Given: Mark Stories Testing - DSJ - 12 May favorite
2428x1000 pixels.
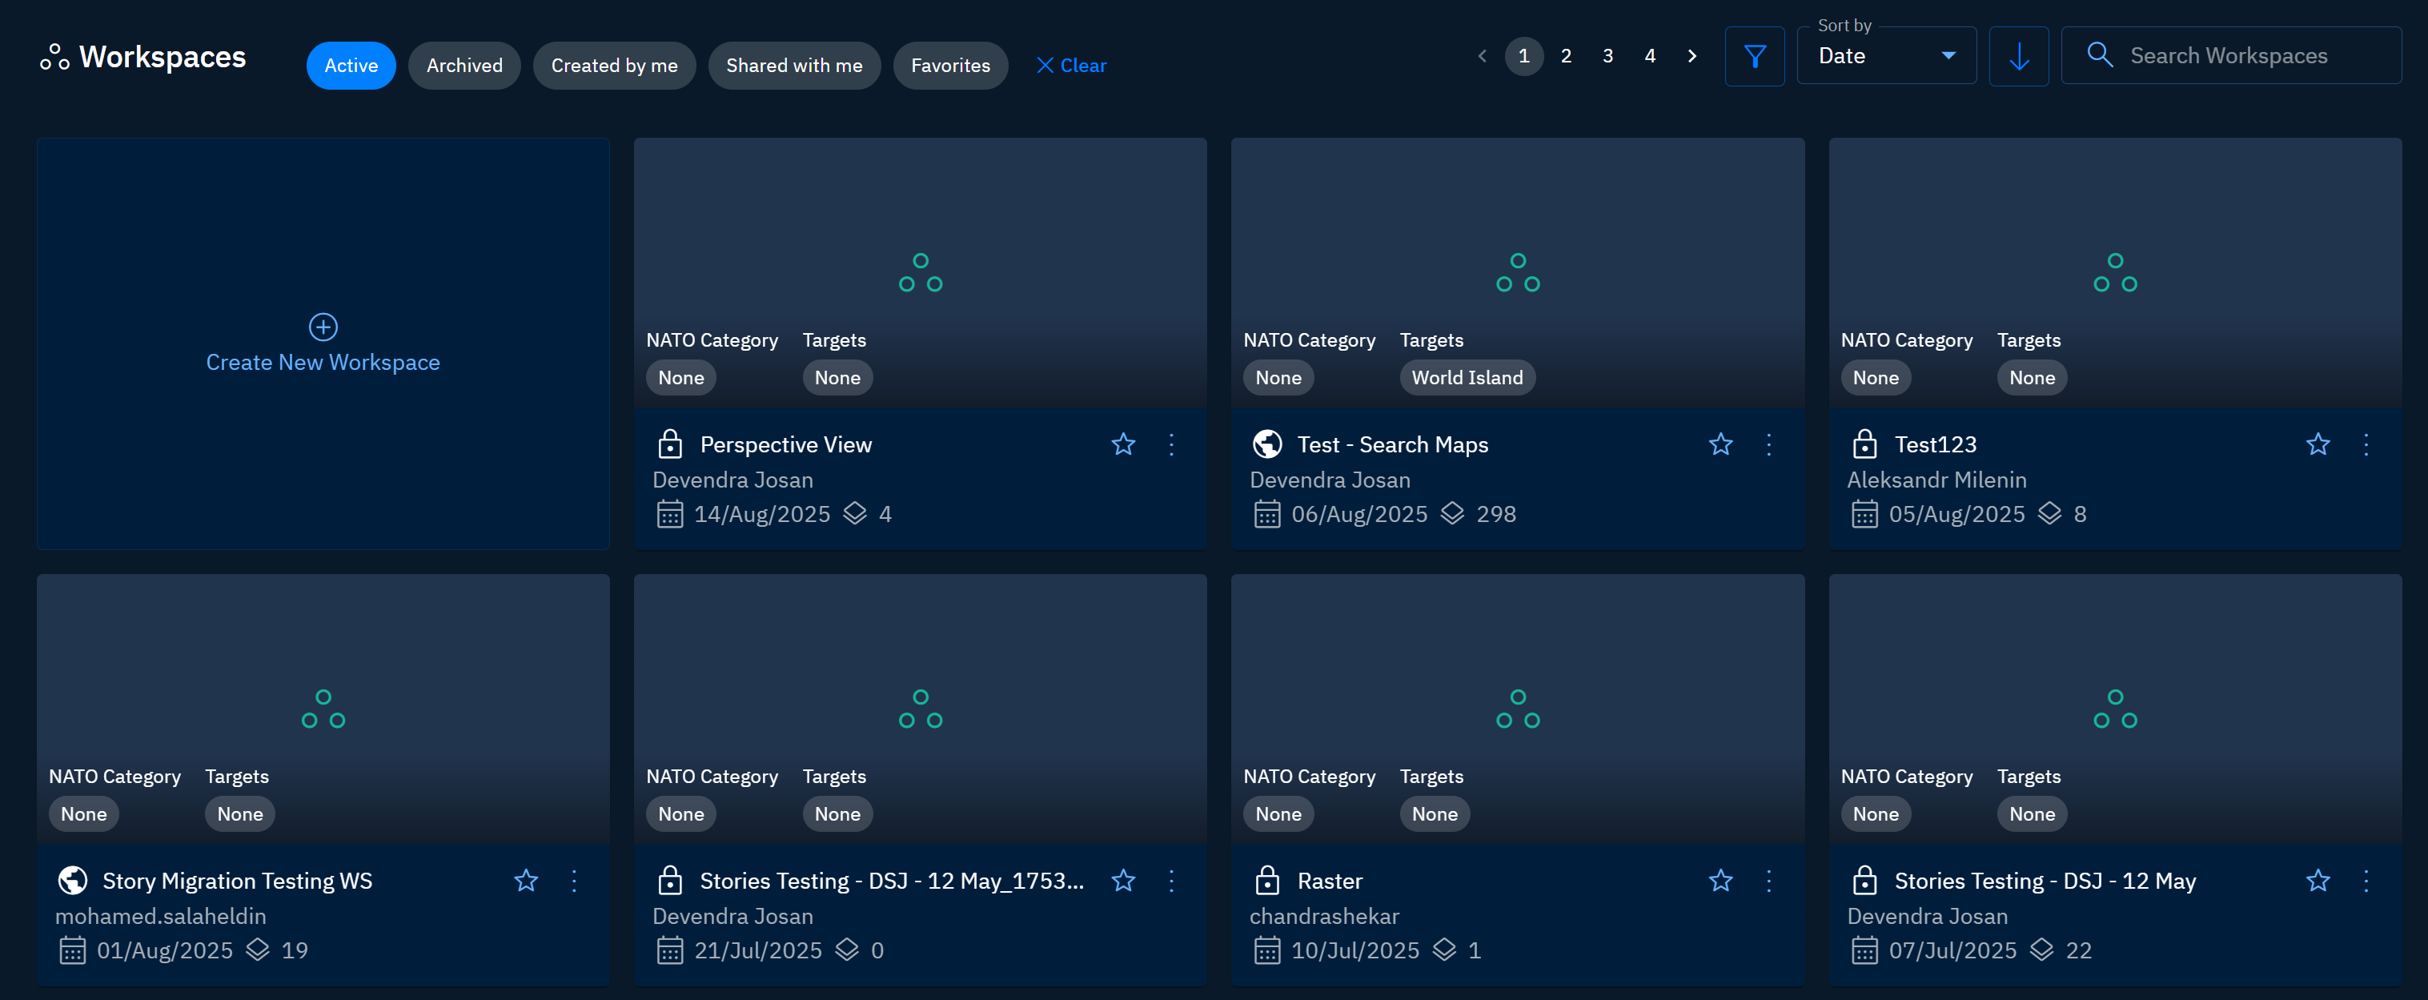Looking at the screenshot, I should coord(2318,880).
